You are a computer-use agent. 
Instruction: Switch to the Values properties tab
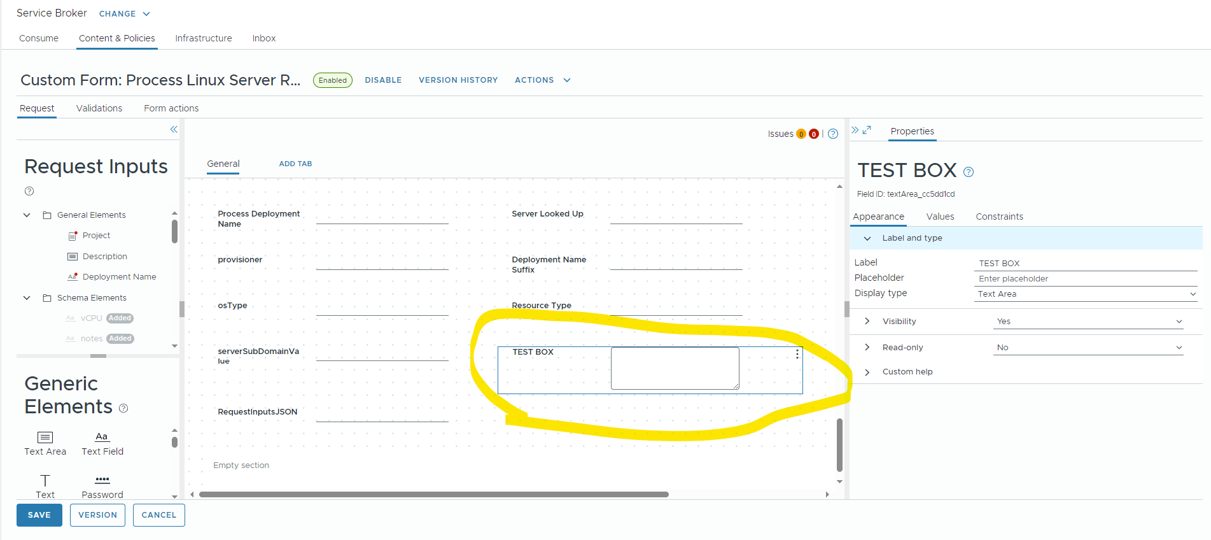(x=940, y=217)
